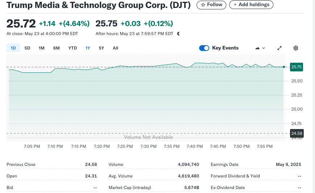The image size is (315, 193).
Task: Click the chart's last-price endpoint dot
Action: coord(283,67)
